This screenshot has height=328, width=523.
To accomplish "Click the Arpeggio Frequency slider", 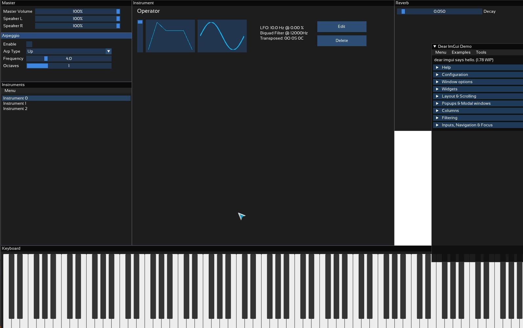I will point(69,59).
